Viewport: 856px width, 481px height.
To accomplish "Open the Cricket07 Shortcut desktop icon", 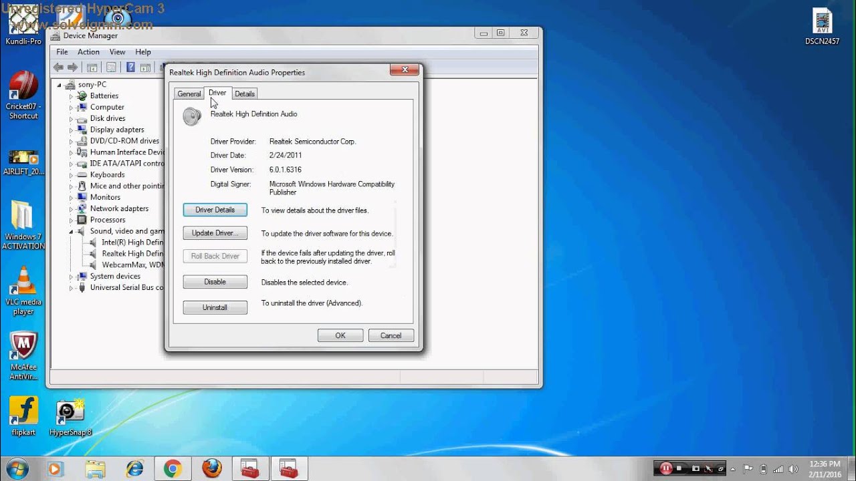I will [x=23, y=96].
